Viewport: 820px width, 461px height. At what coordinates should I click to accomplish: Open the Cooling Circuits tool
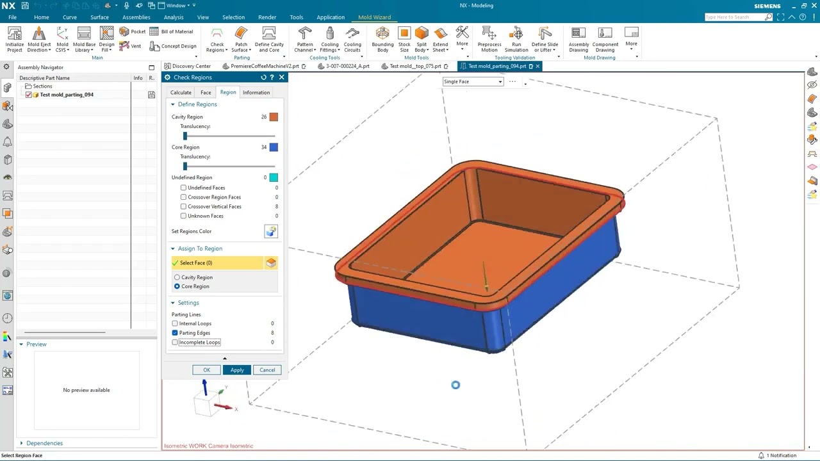click(352, 39)
